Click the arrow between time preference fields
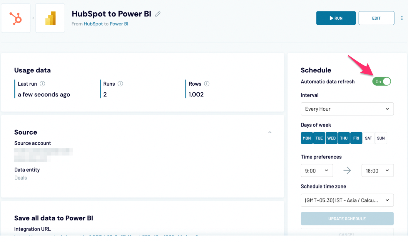The image size is (408, 242). pyautogui.click(x=347, y=170)
